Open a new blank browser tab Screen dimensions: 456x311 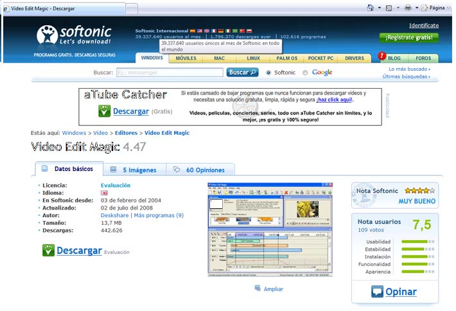tap(132, 9)
